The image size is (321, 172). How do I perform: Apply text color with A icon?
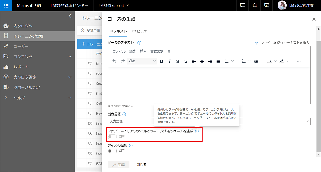270,61
